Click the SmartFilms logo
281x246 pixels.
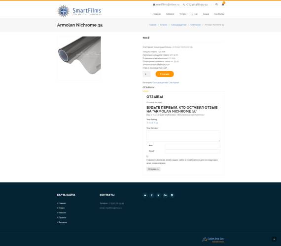pyautogui.click(x=79, y=11)
